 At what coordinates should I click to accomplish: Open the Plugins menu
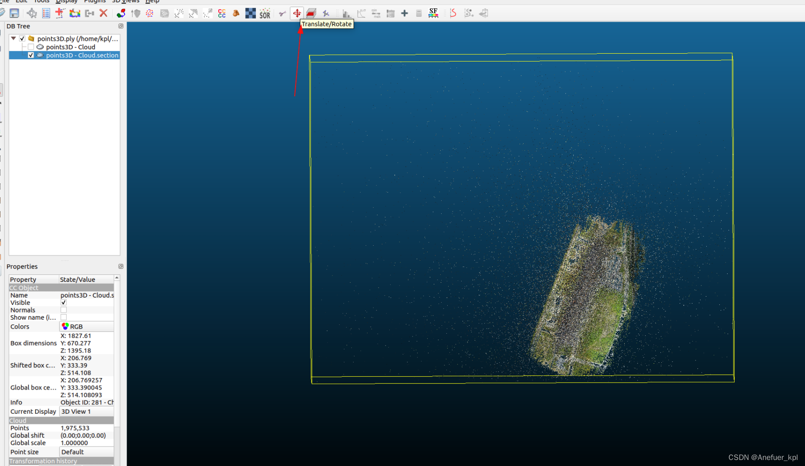click(x=95, y=1)
